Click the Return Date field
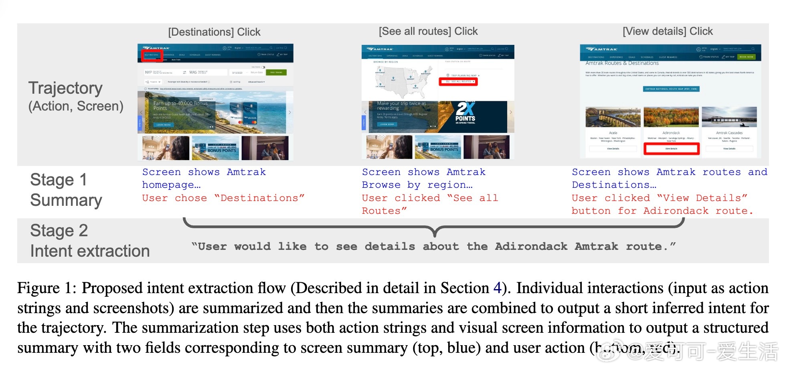 click(x=257, y=72)
